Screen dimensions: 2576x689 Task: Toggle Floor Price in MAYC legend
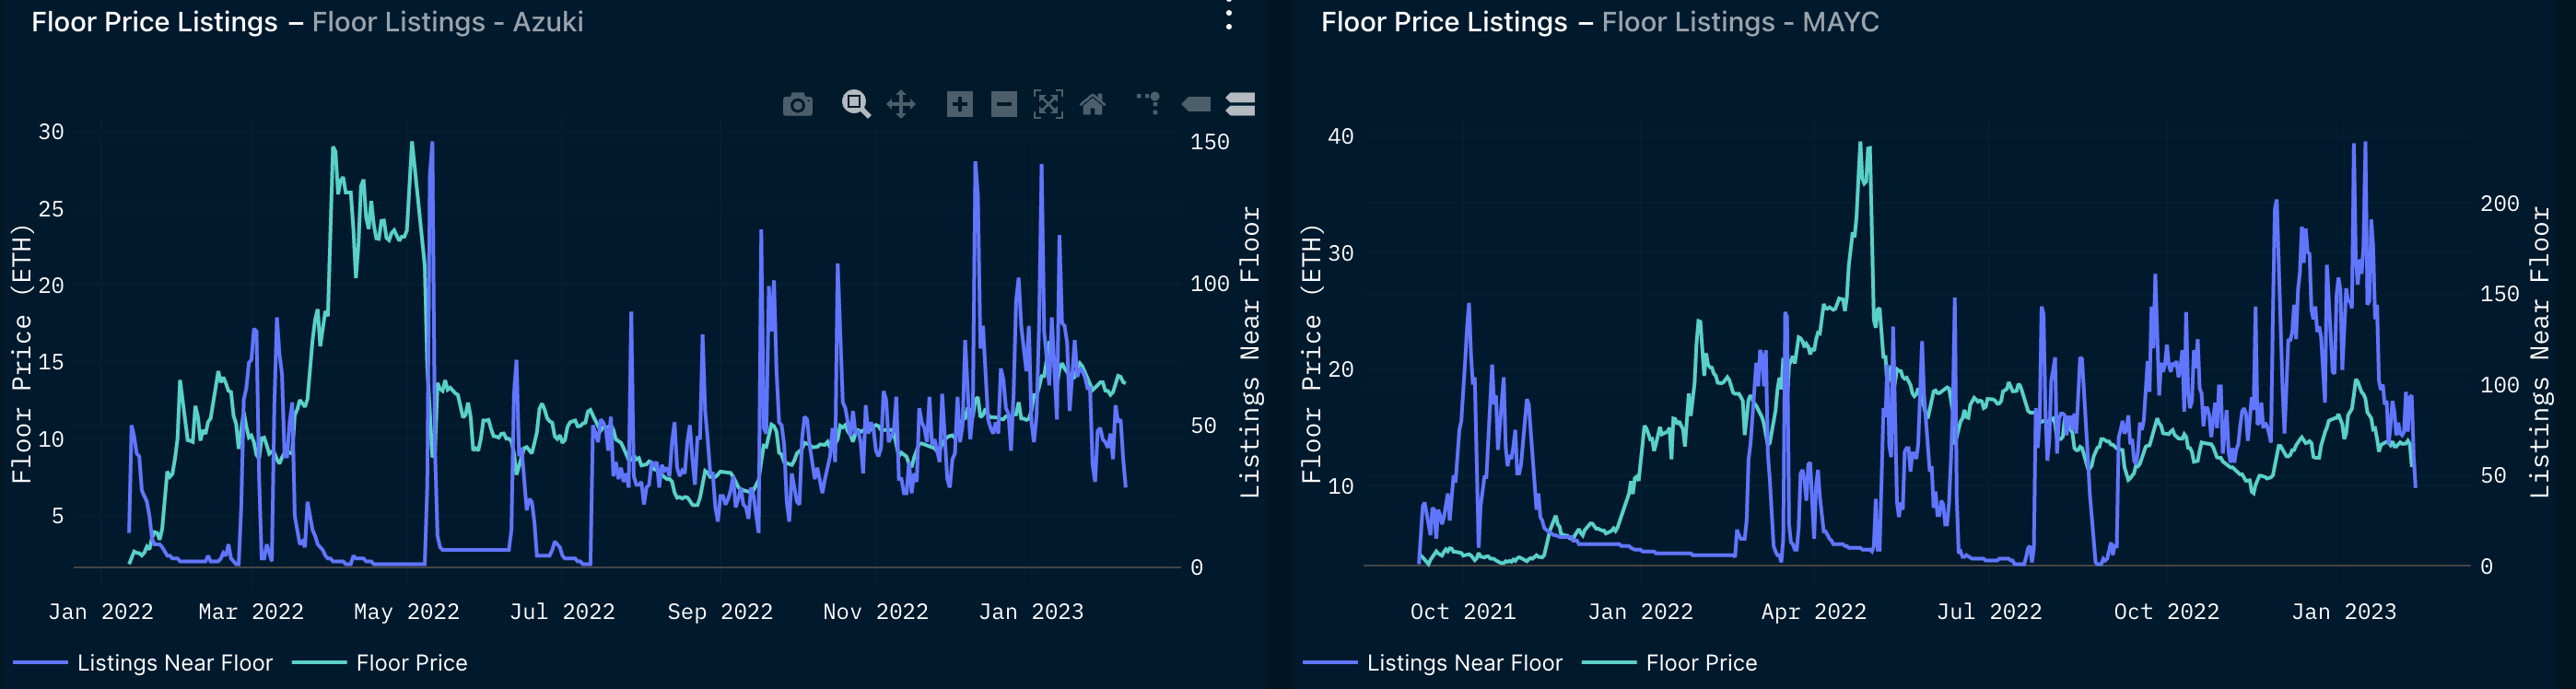point(1700,663)
